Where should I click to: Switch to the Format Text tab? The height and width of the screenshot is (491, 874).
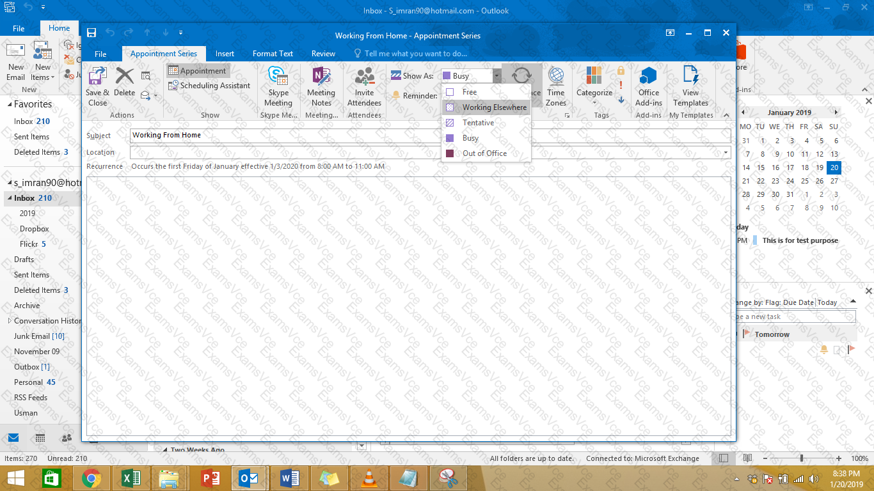273,54
